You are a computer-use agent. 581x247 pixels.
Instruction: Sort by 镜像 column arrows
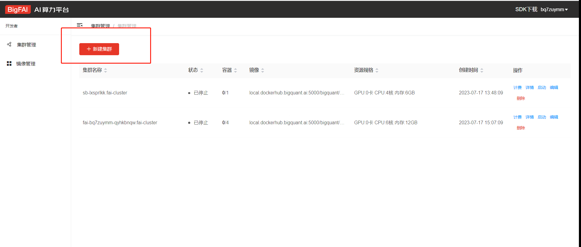(263, 70)
